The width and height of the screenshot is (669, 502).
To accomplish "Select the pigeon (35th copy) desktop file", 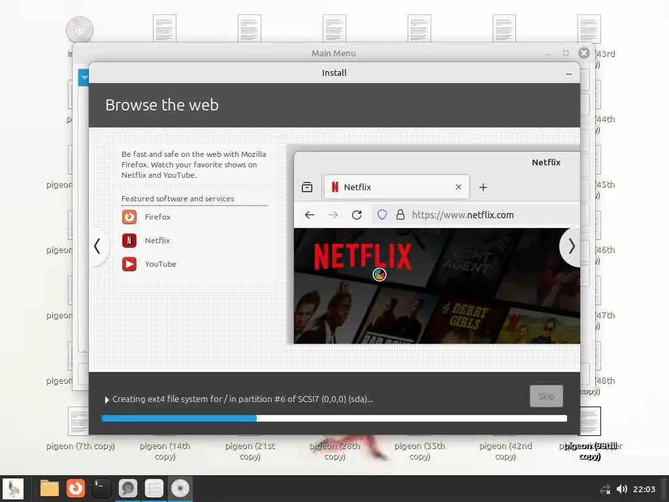I will pyautogui.click(x=420, y=451).
